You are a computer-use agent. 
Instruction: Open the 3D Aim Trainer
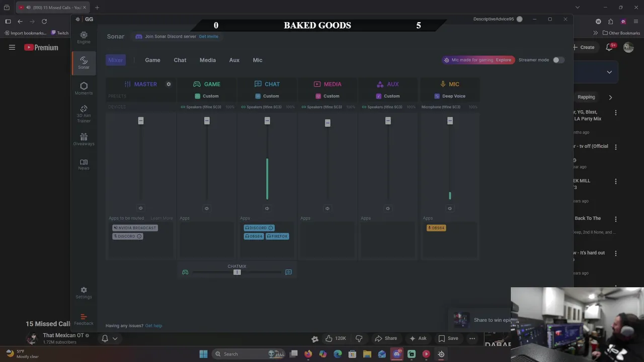point(84,114)
